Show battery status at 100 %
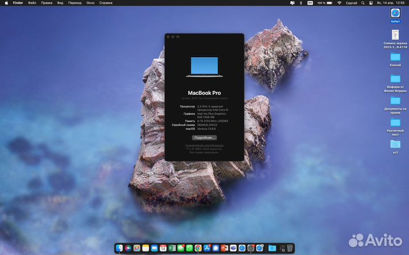409x255 pixels. 325,3
